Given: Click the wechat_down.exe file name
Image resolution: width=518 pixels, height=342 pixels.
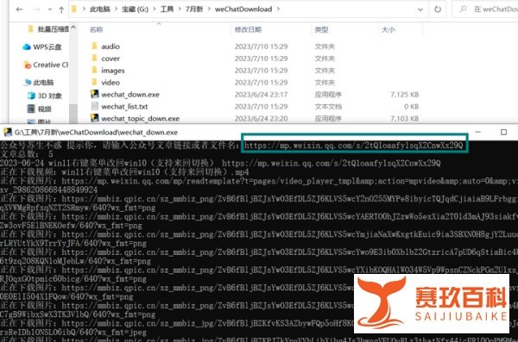Looking at the screenshot, I should click(x=130, y=95).
